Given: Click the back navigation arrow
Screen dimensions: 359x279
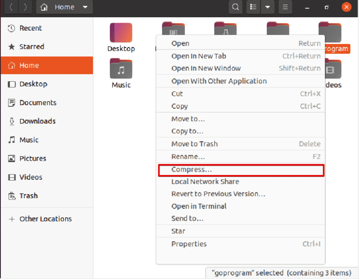Looking at the screenshot, I should tap(11, 7).
